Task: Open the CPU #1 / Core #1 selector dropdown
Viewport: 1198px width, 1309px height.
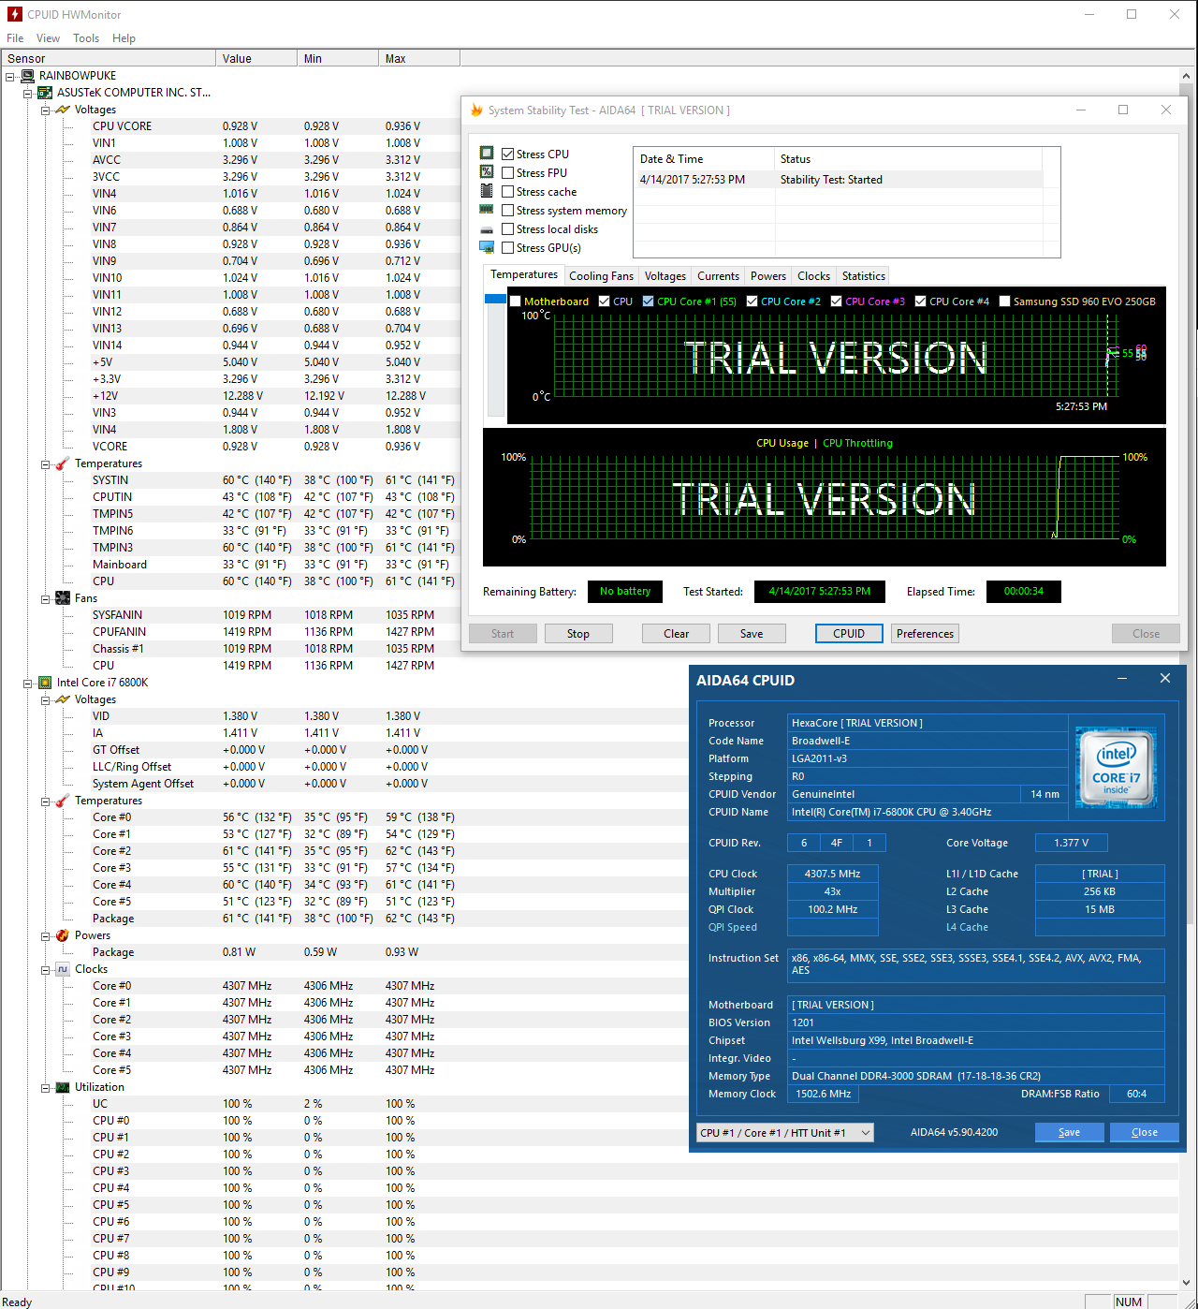Action: (784, 1133)
